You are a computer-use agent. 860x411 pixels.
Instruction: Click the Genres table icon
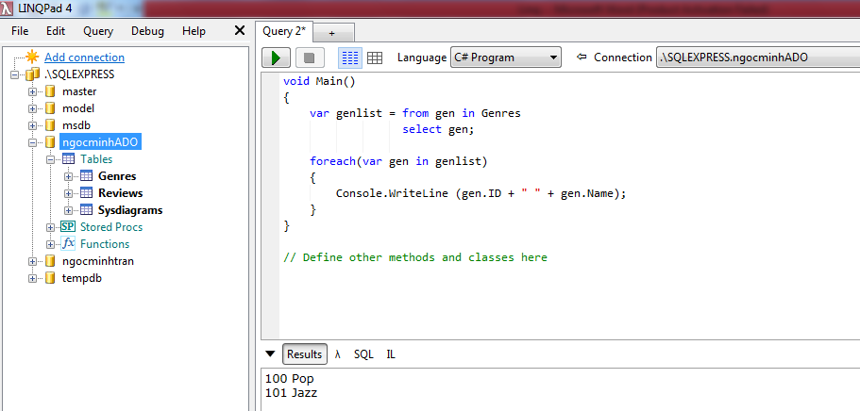tap(86, 176)
